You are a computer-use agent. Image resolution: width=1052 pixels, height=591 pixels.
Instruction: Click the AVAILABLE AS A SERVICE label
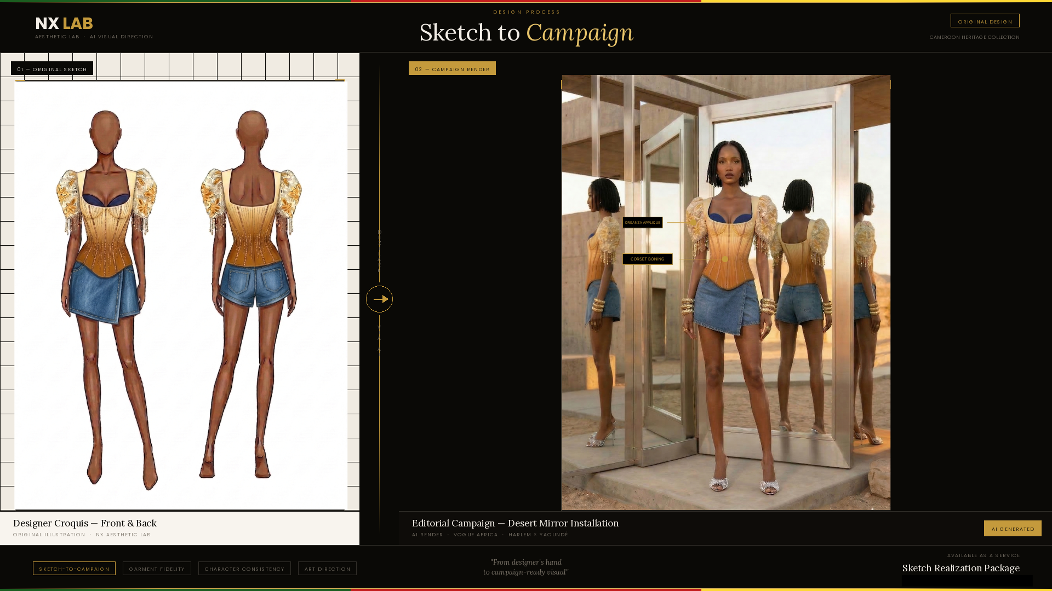click(x=984, y=555)
